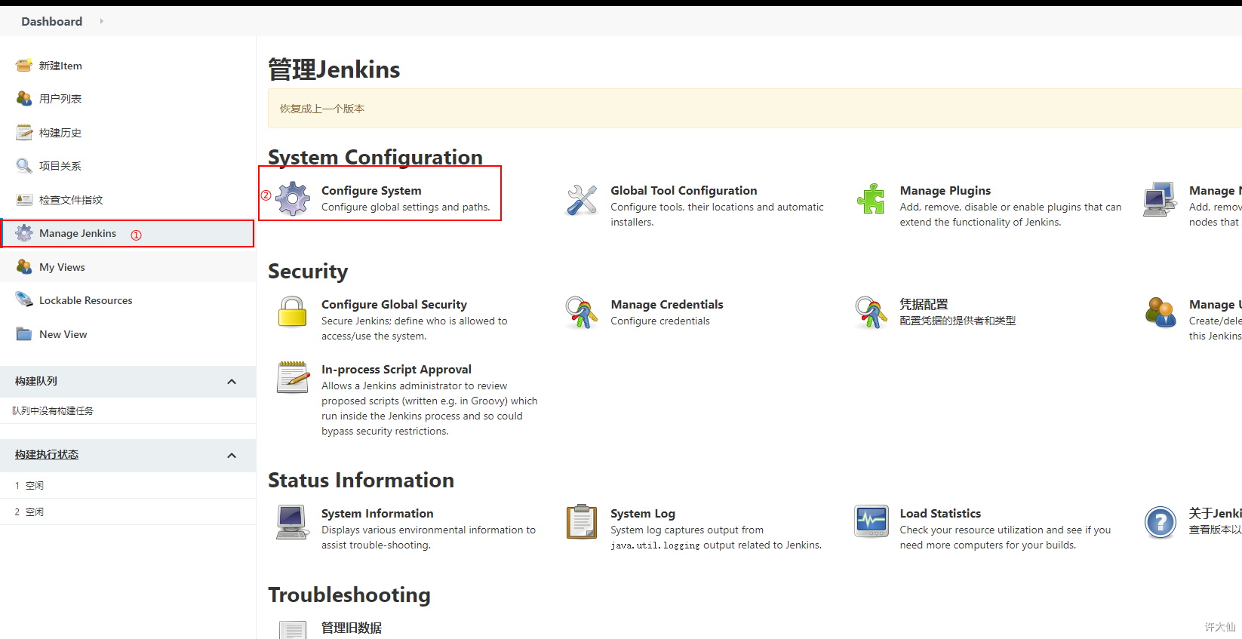Screen dimensions: 1242x639
Task: Click the New View folder icon
Action: pos(24,334)
